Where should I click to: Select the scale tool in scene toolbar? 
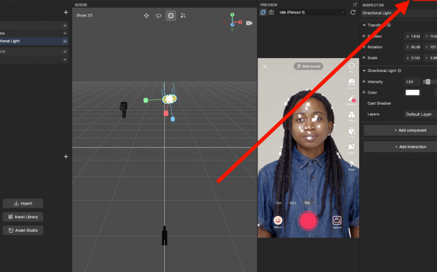pyautogui.click(x=171, y=15)
